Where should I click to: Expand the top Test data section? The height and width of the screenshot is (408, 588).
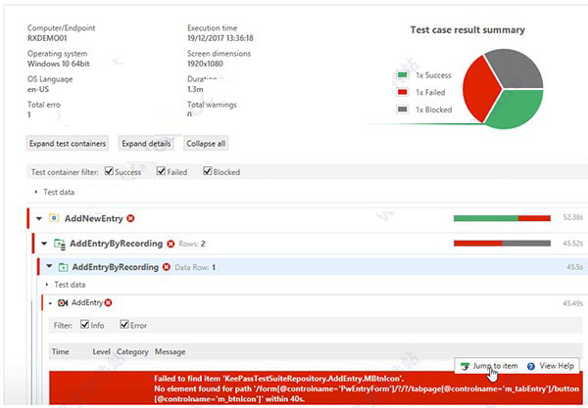36,192
